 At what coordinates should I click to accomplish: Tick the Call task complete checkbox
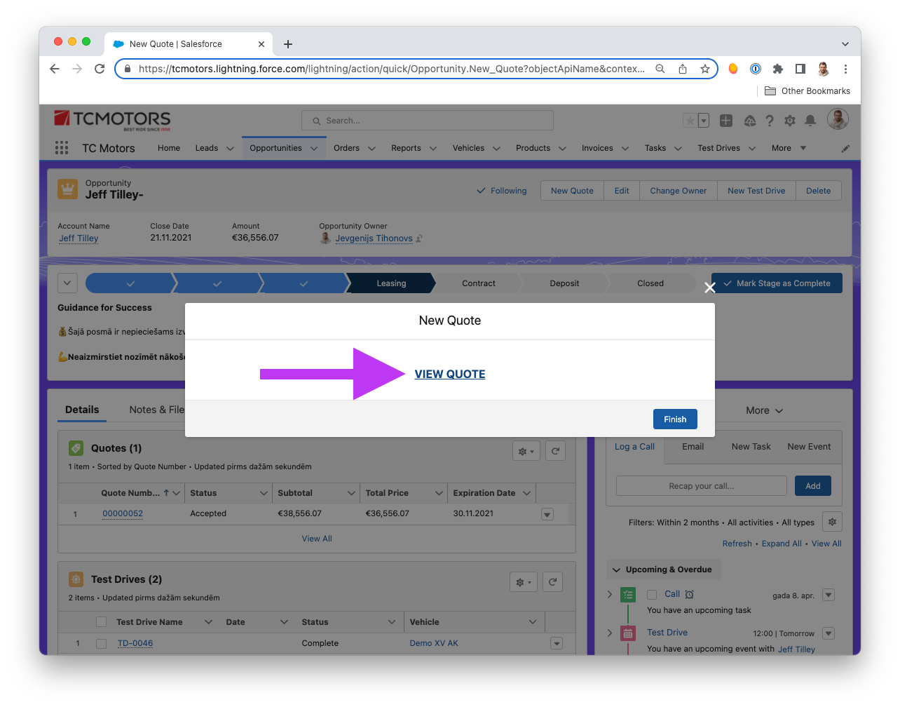(652, 595)
